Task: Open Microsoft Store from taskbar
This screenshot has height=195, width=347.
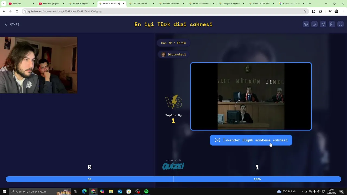Action: 128,191
